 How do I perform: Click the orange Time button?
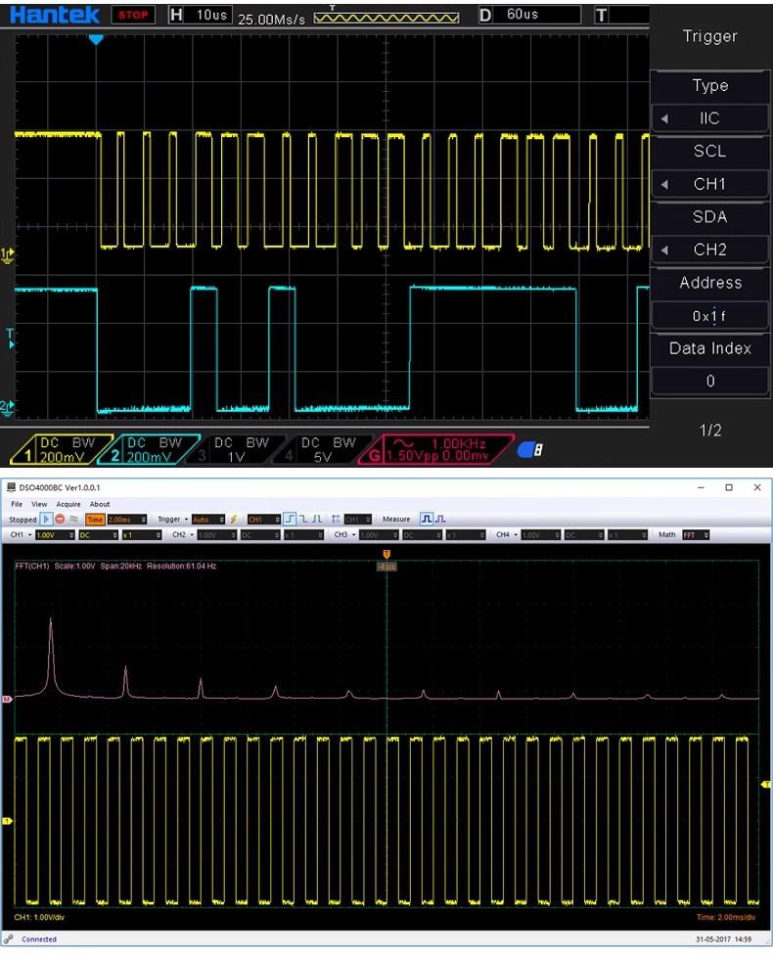click(95, 520)
